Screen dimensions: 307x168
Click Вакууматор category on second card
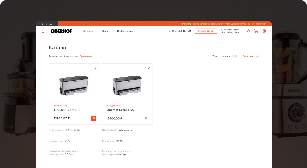(113, 106)
